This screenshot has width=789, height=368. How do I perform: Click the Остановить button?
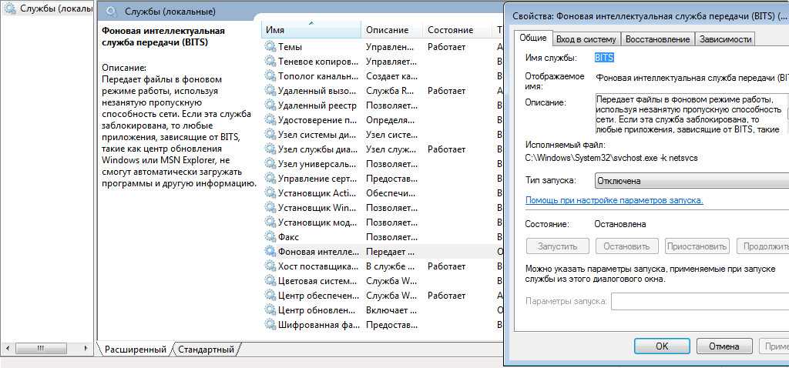pos(627,246)
